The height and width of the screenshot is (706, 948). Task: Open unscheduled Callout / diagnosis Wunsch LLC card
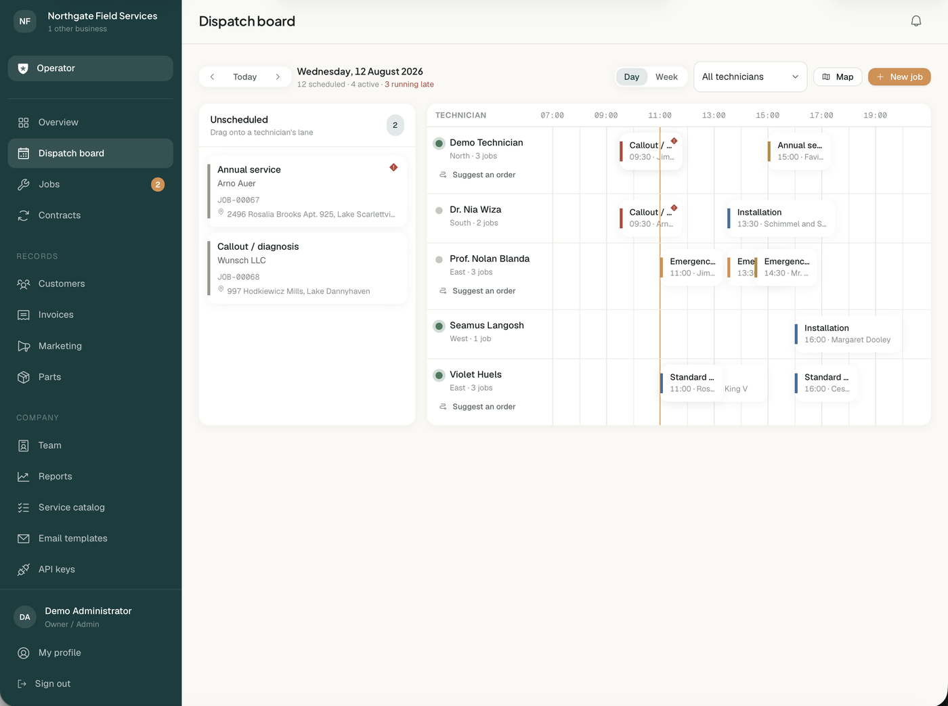[x=307, y=269]
